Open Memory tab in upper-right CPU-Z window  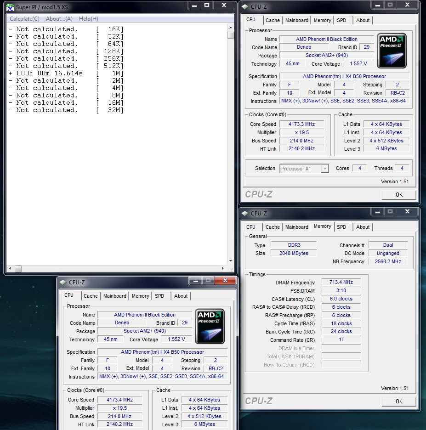tap(322, 20)
